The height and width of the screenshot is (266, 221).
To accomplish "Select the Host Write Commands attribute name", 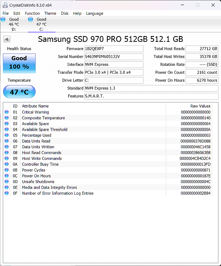I will (42, 158).
